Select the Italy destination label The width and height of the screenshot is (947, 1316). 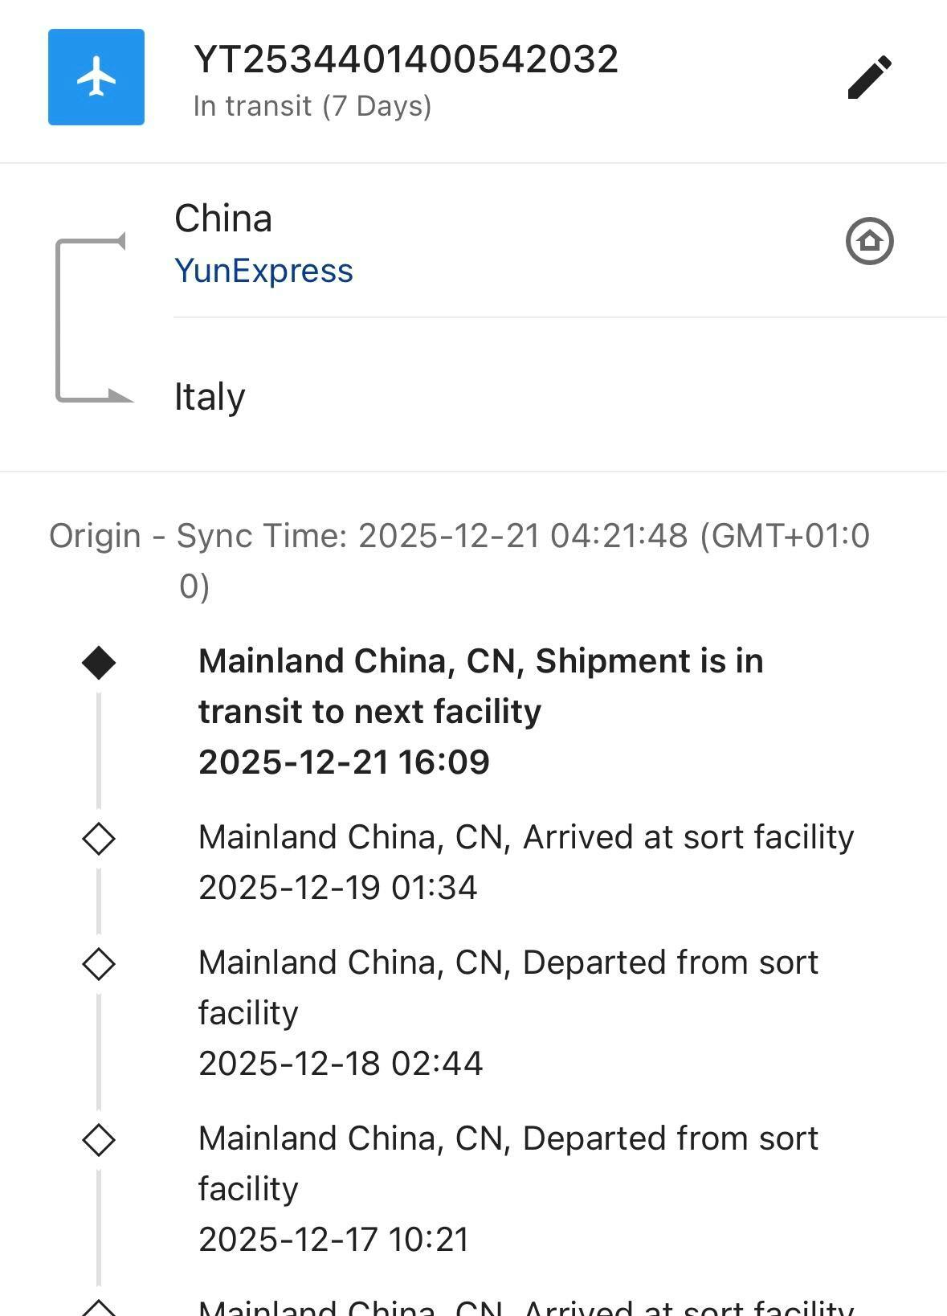click(x=210, y=397)
